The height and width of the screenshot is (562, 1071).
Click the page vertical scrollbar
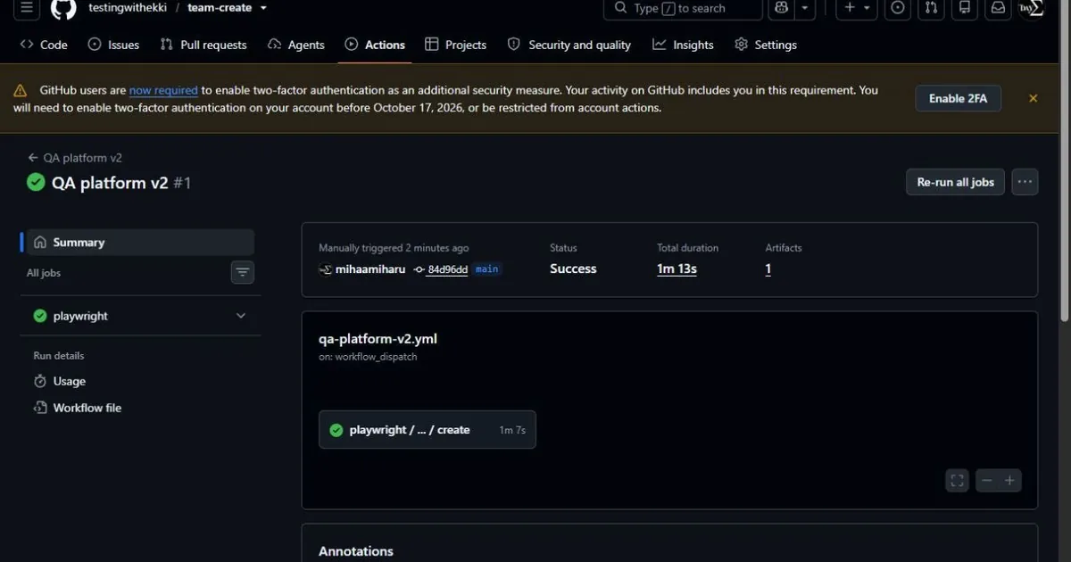tap(1064, 161)
